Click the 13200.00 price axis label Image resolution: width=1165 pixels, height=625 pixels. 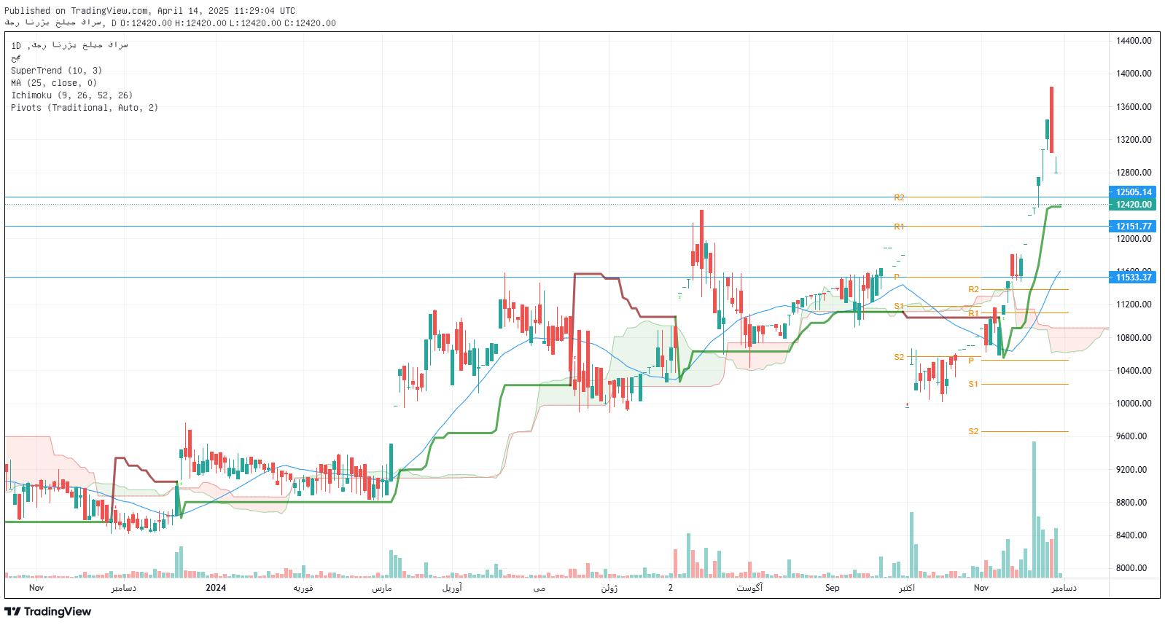pyautogui.click(x=1134, y=140)
